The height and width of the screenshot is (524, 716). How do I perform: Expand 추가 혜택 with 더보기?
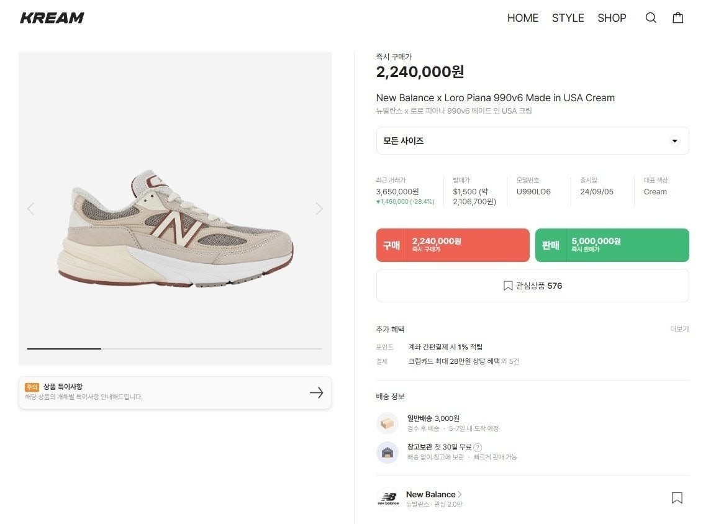point(679,328)
